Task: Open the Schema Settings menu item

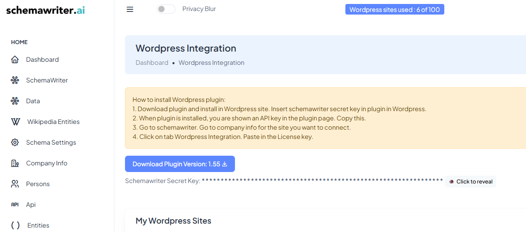Action: (x=51, y=142)
